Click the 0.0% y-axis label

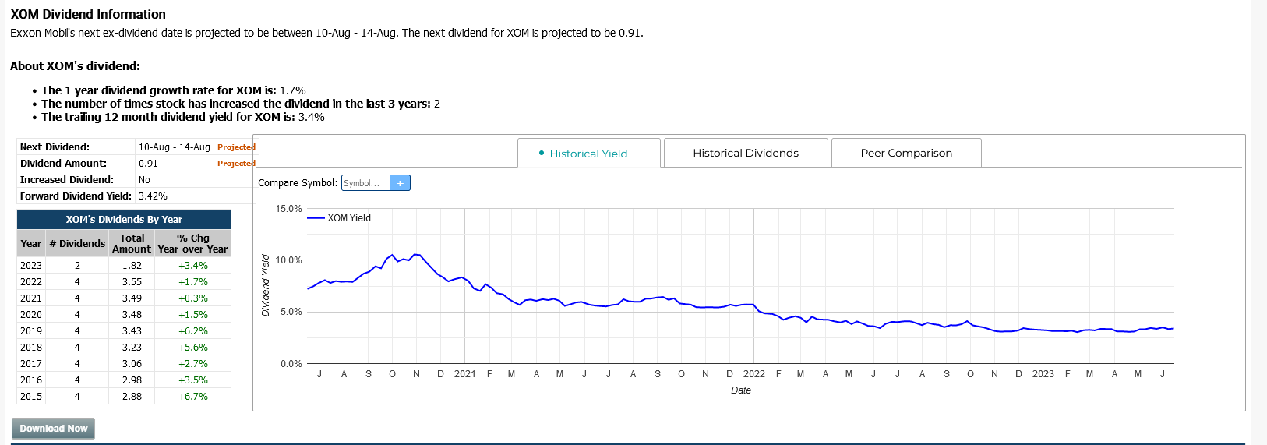[x=291, y=364]
